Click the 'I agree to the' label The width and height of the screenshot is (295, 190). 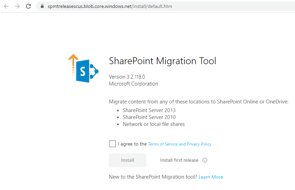[132, 144]
